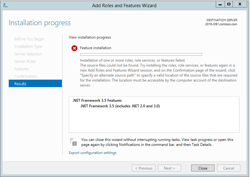Click the Previous button
This screenshot has height=177, width=250.
tap(144, 168)
